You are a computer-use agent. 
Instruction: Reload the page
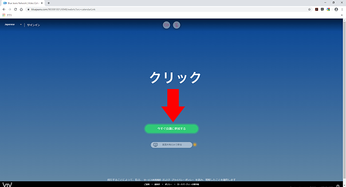point(16,9)
